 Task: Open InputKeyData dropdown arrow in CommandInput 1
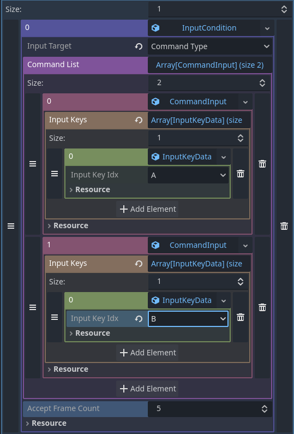pyautogui.click(x=224, y=300)
